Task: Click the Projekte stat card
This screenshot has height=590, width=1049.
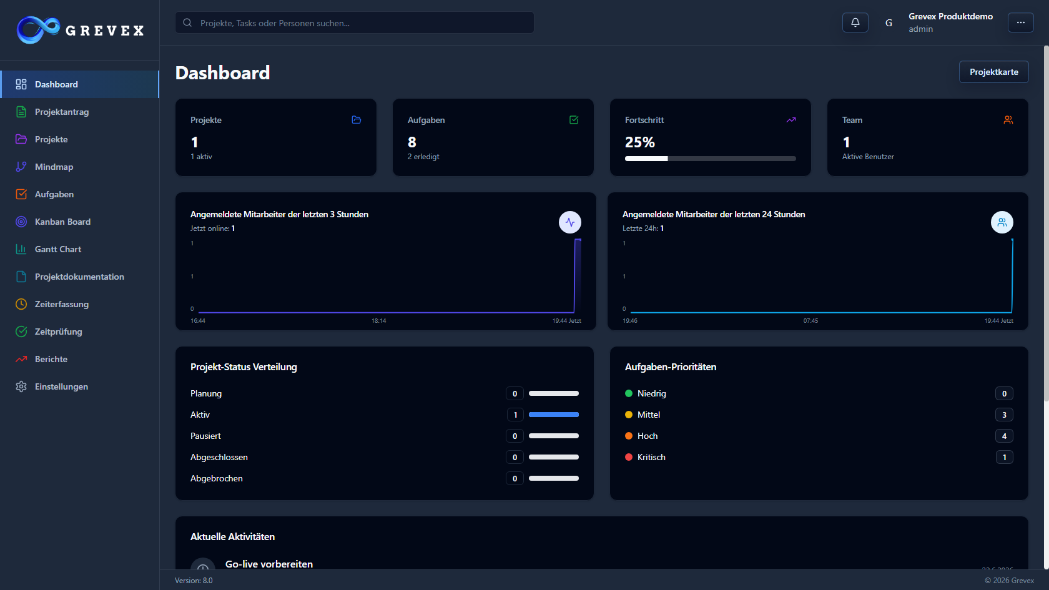Action: point(276,137)
